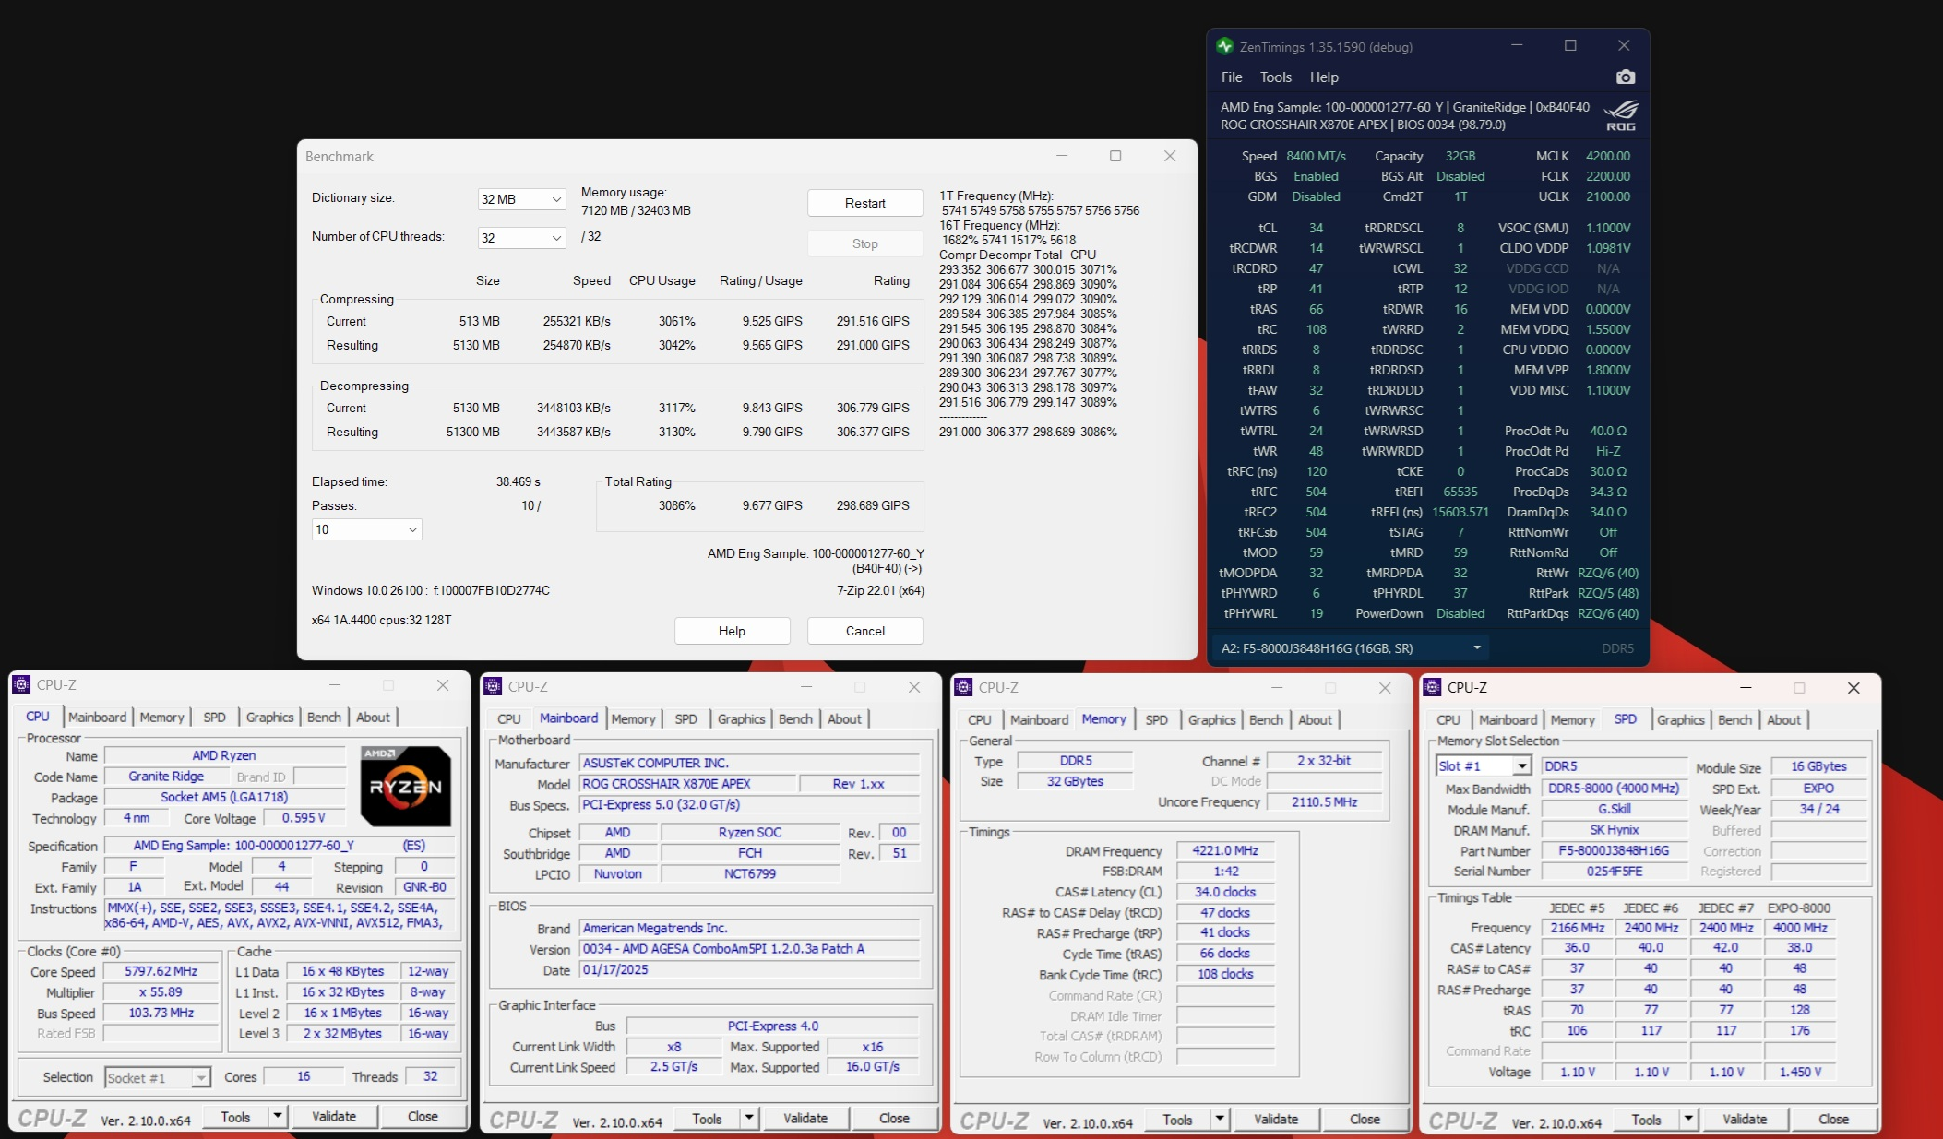Click the Part Number field F5-8000J3848H16G
Image resolution: width=1943 pixels, height=1139 pixels.
[x=1615, y=851]
